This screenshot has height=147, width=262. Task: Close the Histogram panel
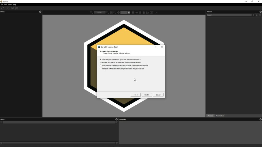(x=260, y=119)
